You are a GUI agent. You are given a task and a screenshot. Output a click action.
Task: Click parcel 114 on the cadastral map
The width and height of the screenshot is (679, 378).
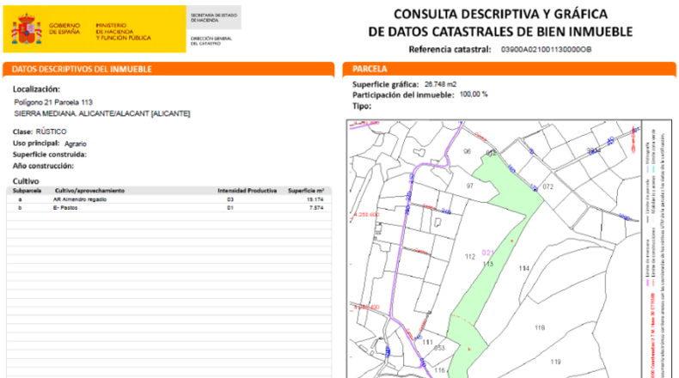click(x=524, y=268)
